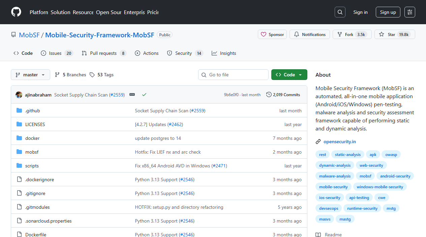Screen dimensions: 426x237
Task: Open the Platform menu
Action: tap(39, 12)
